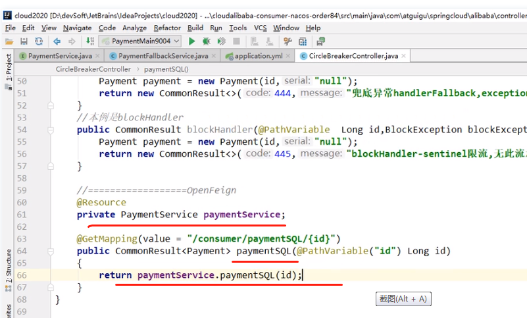
Task: Collapse the fold marker at line 57
Action: (x=51, y=166)
